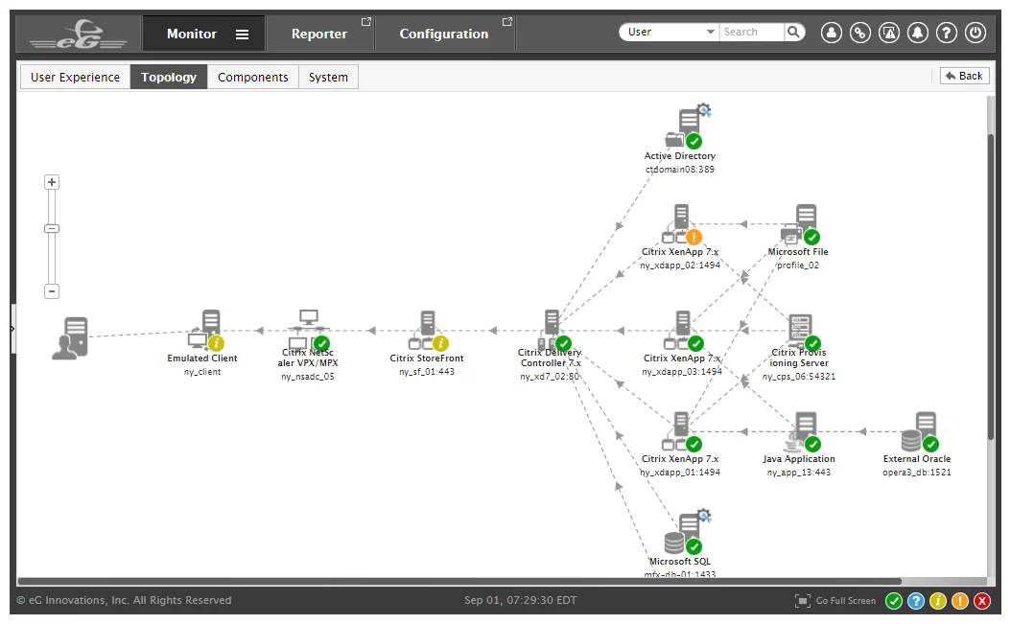Viewport: 1011px width, 624px height.
Task: Click the eG Innovations copyright text
Action: click(x=124, y=600)
